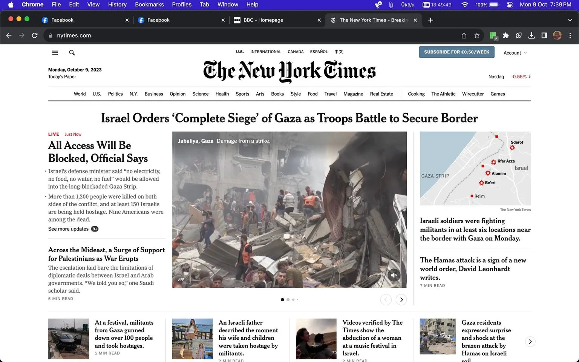Open macOS Control Center icon
Viewport: 579px width, 362px height.
click(510, 5)
